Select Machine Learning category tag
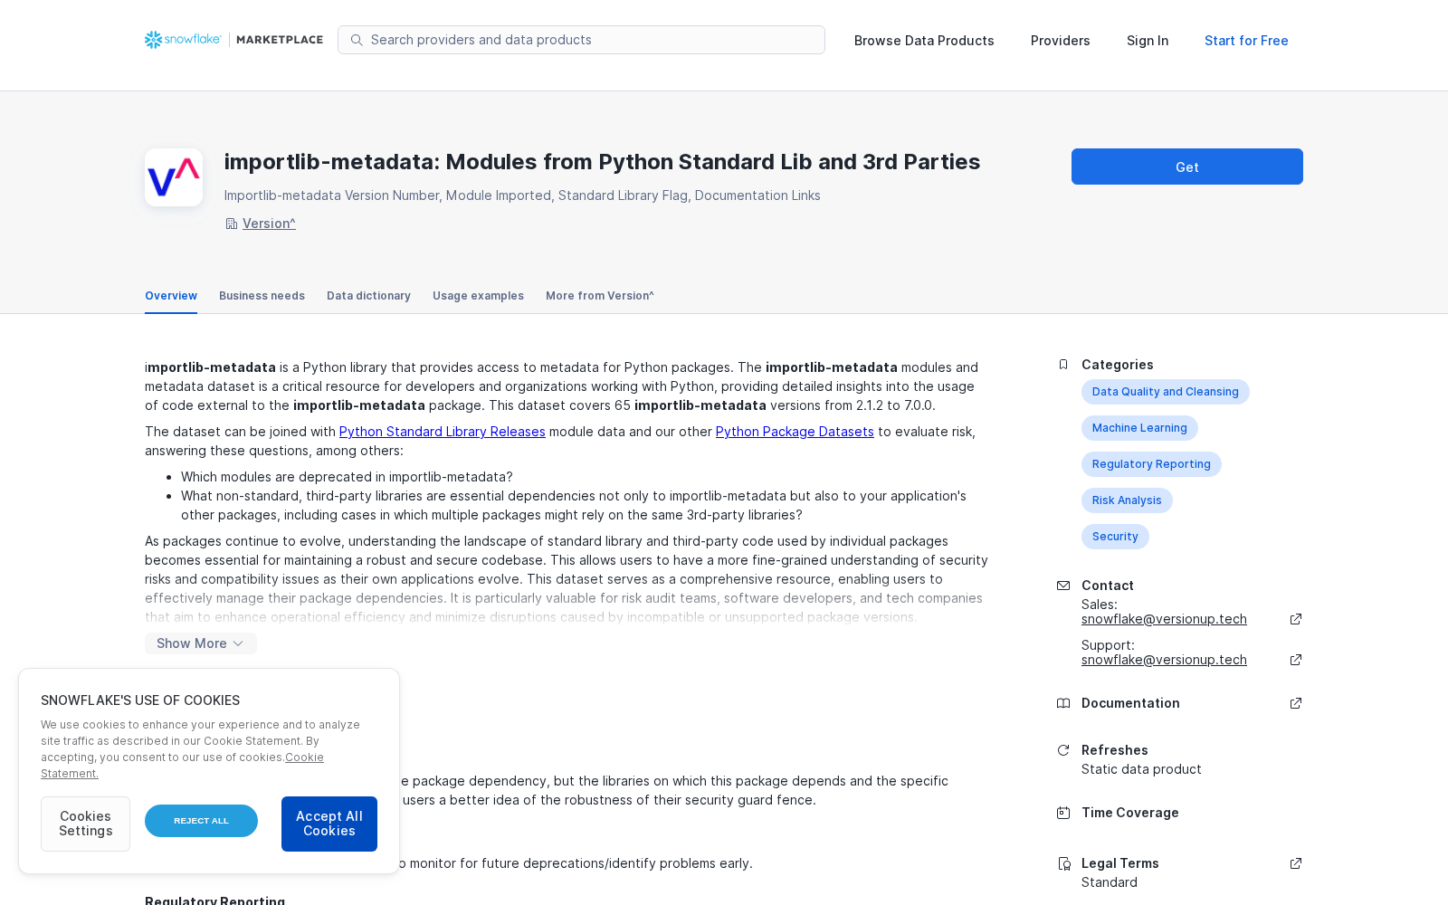Screen dimensions: 1448x905 coord(1139,428)
